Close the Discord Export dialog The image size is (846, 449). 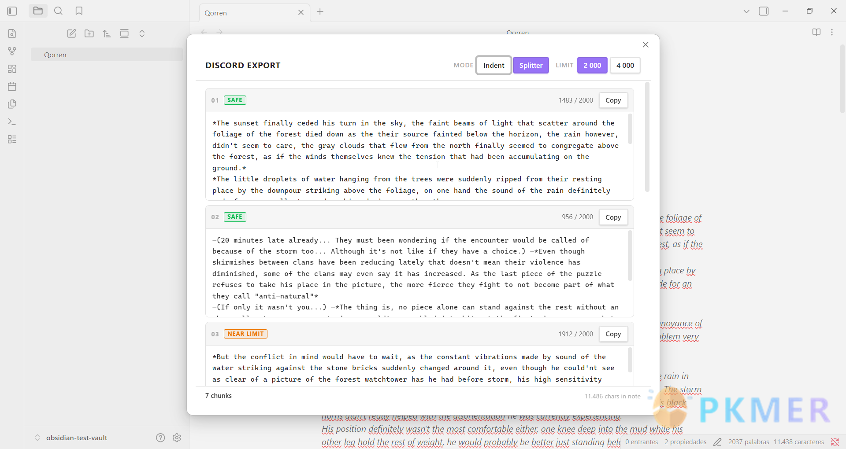[x=646, y=44]
